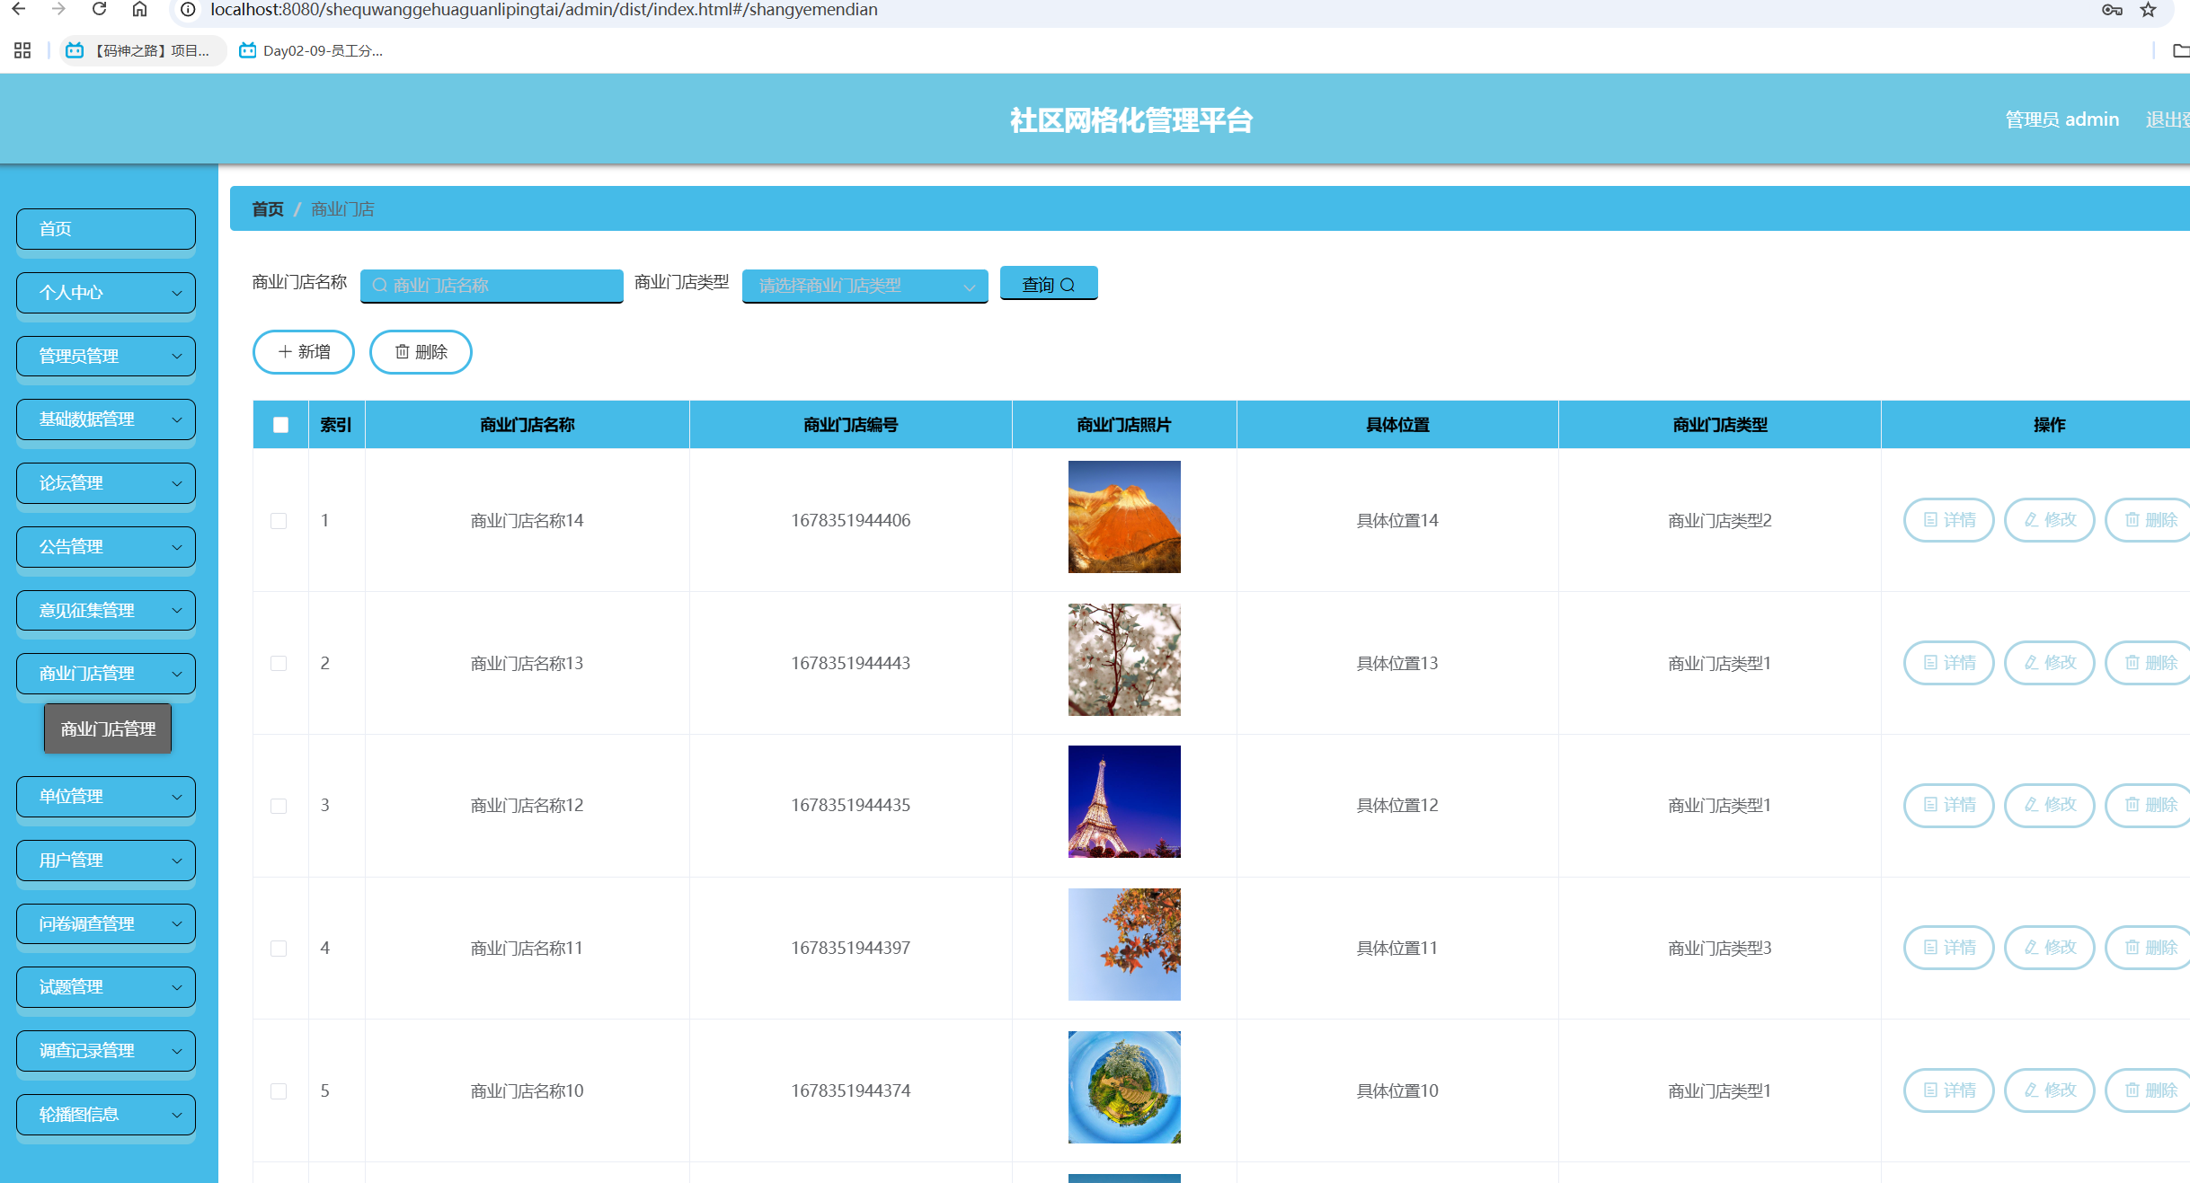Check the checkbox for row 商业门店名称11

279,949
